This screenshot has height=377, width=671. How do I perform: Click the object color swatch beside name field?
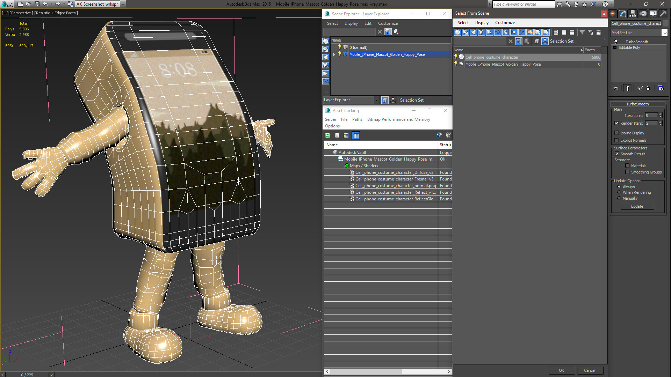tap(666, 23)
